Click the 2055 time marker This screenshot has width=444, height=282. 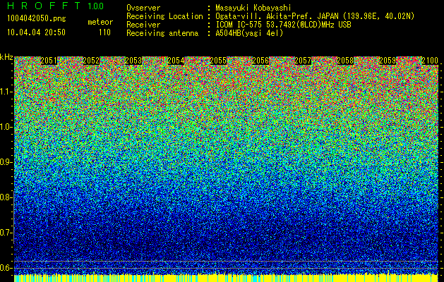218,61
